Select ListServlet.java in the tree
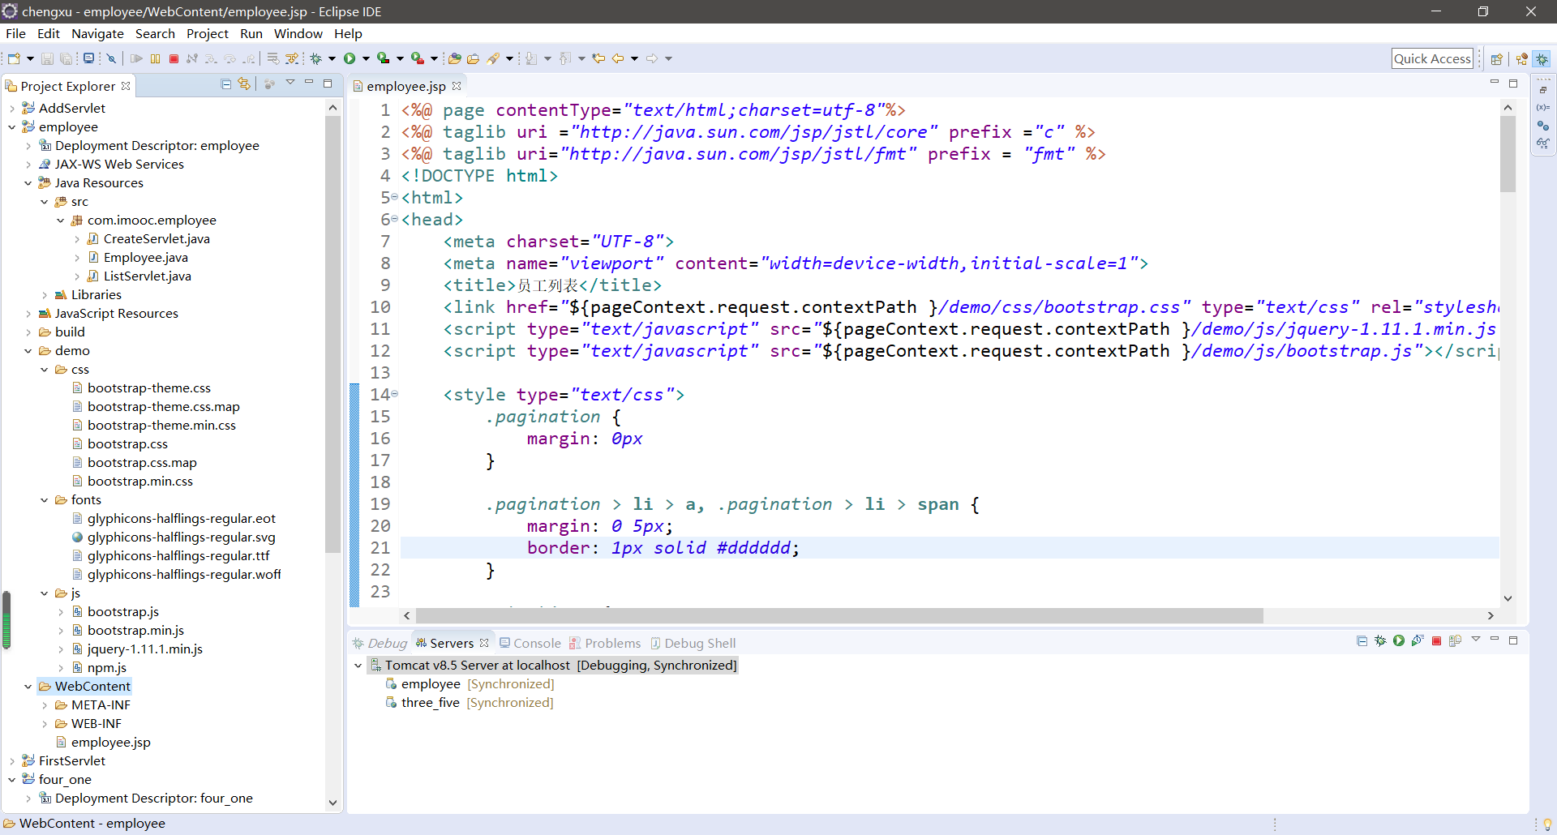The image size is (1557, 835). point(147,276)
